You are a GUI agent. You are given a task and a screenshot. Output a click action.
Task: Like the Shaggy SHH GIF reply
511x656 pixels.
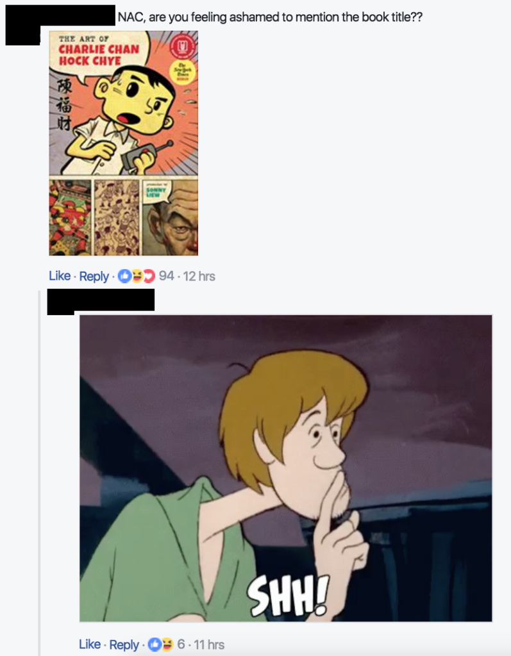(90, 644)
